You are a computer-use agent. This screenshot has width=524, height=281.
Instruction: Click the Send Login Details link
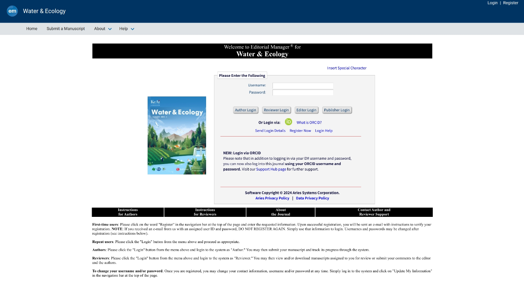(x=270, y=131)
